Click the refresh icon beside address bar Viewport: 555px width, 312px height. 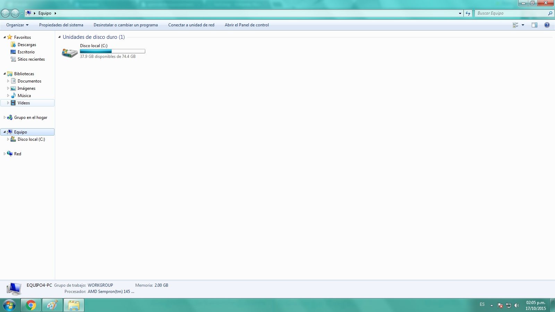click(468, 13)
